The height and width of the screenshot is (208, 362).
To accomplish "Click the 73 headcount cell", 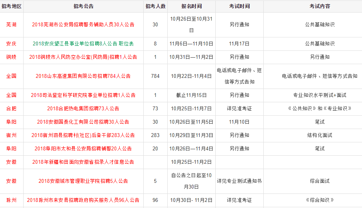I will click(x=155, y=109).
